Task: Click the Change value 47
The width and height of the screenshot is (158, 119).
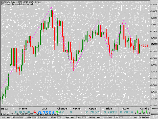Action: 61,112
